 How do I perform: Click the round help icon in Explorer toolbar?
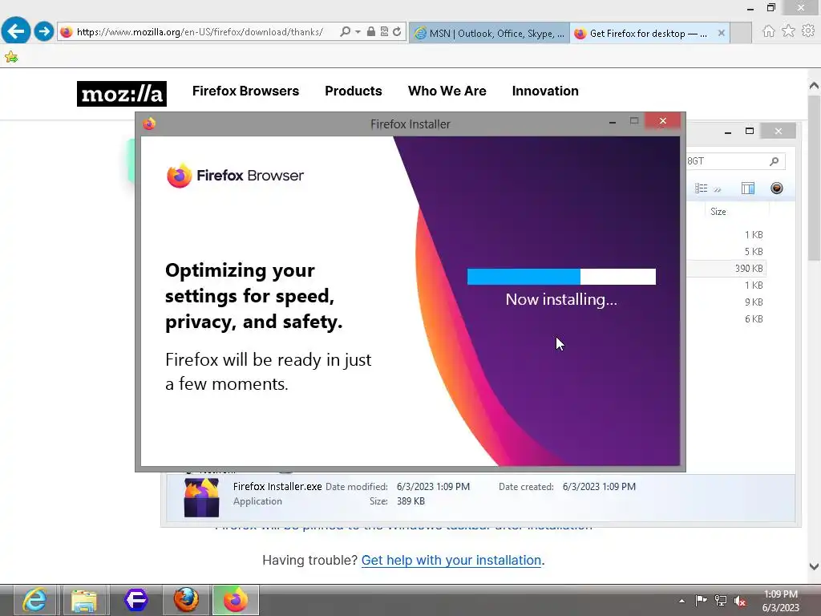776,188
